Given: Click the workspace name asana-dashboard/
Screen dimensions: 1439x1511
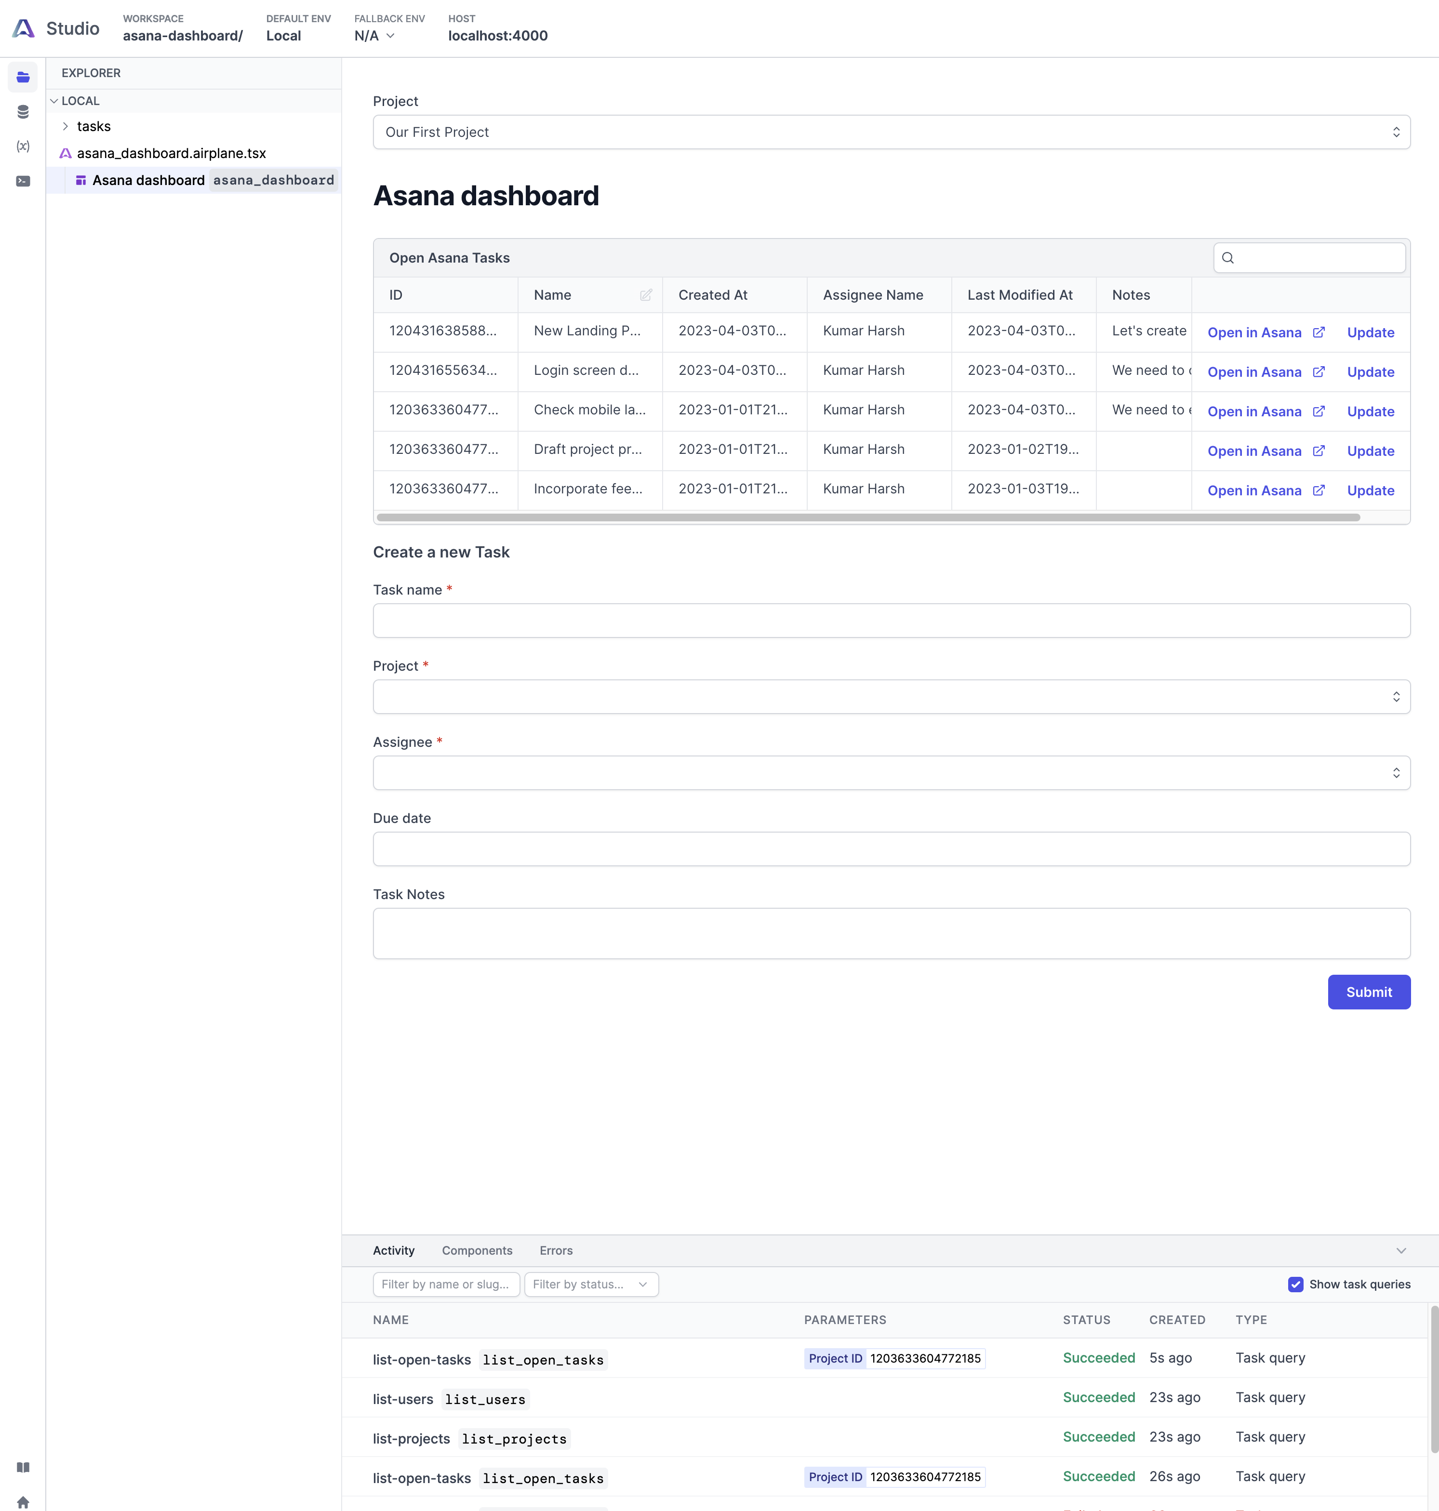Looking at the screenshot, I should (183, 35).
